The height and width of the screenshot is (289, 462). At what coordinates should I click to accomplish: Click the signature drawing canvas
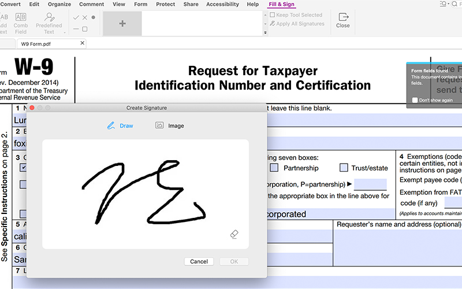click(x=146, y=194)
